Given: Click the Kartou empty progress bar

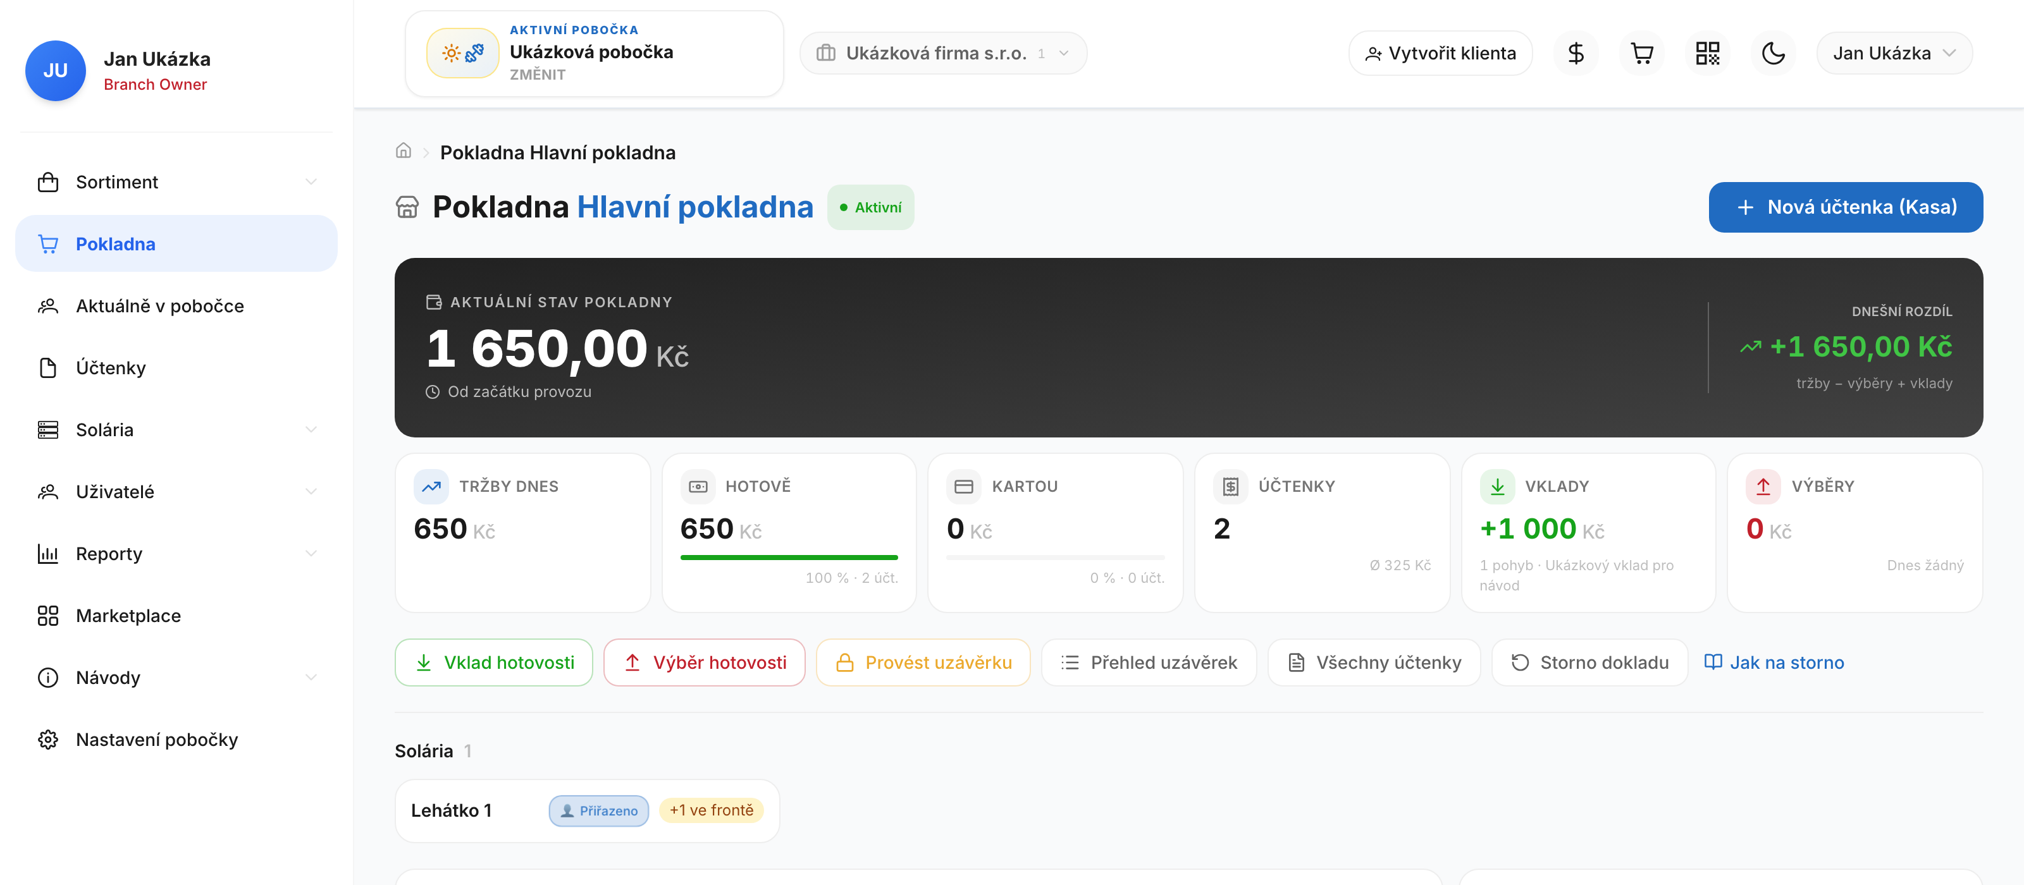Looking at the screenshot, I should click(x=1055, y=558).
